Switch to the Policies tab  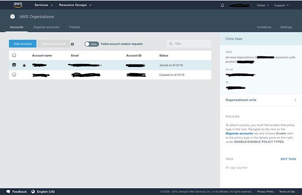point(74,27)
